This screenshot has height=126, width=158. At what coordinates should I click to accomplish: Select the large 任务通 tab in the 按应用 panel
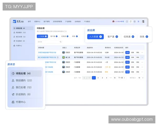tap(129, 37)
